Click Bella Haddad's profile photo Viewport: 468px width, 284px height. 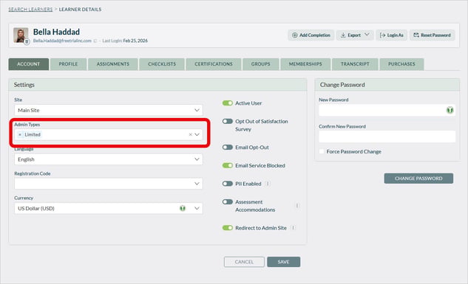[x=21, y=35]
